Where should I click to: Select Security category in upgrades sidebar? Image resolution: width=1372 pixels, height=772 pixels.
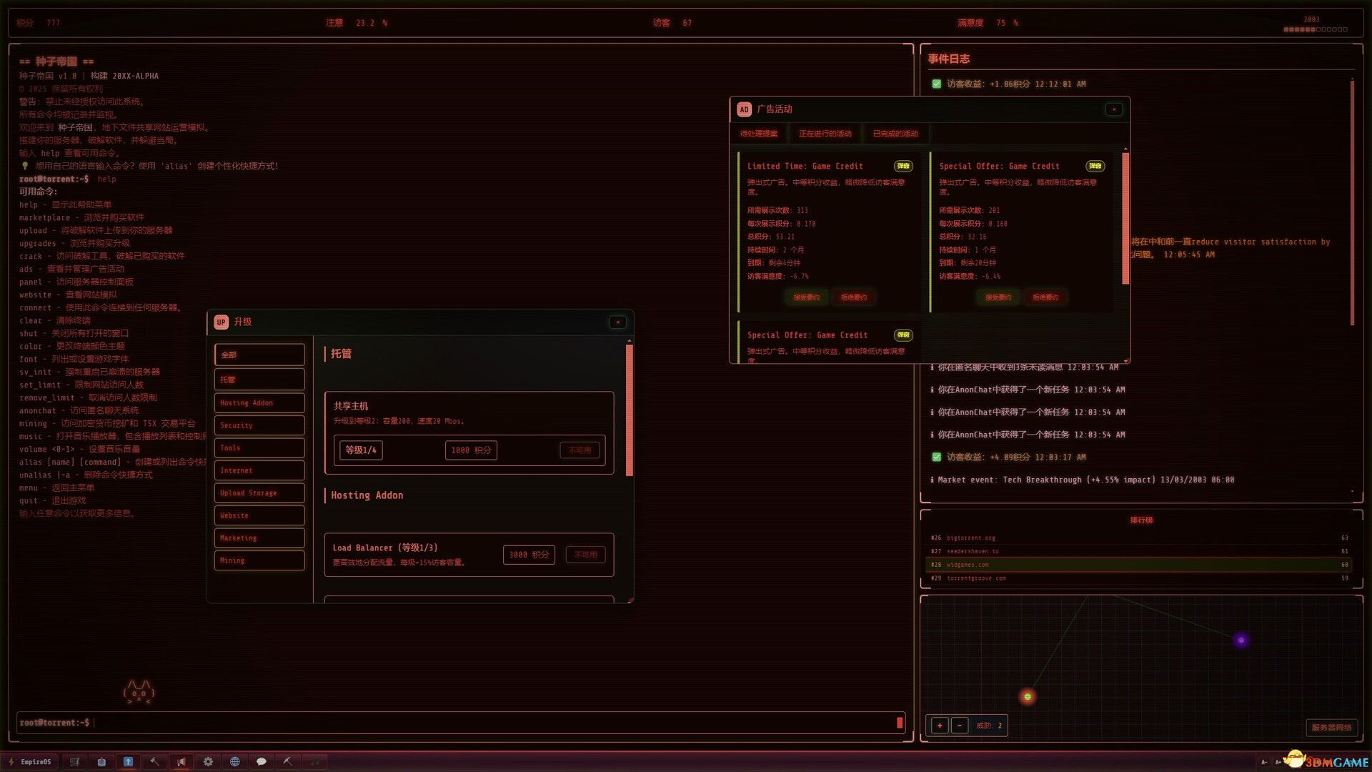point(259,425)
